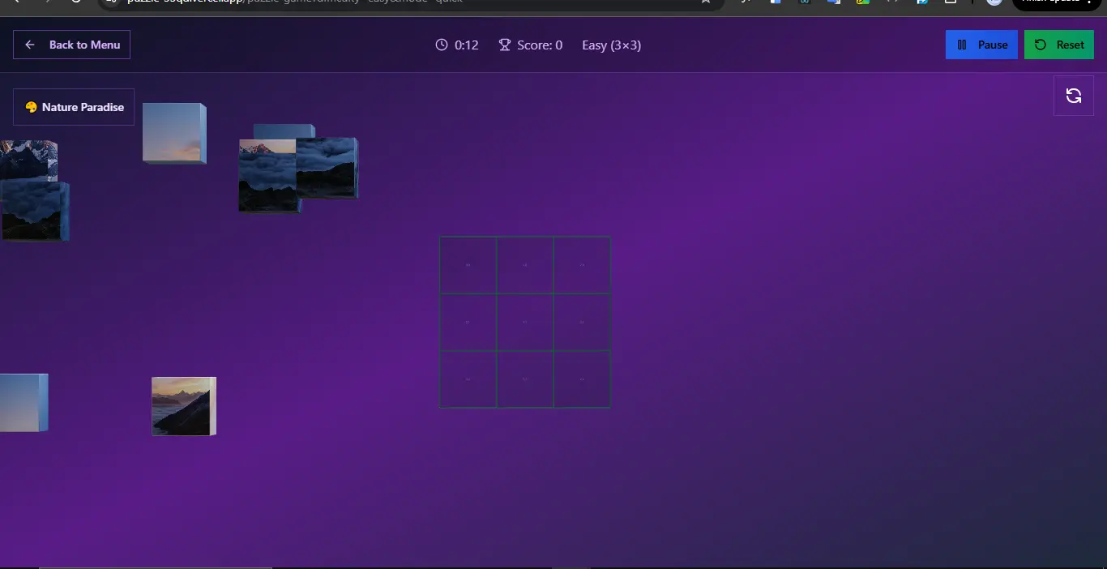Image resolution: width=1107 pixels, height=569 pixels.
Task: Click the bottom-right cell of the puzzle grid
Action: click(x=582, y=379)
